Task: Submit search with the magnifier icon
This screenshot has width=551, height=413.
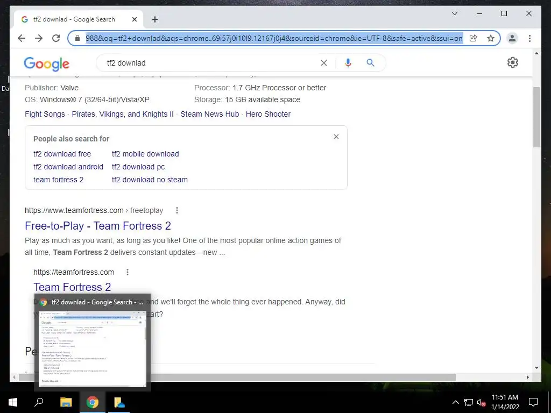Action: coord(370,63)
